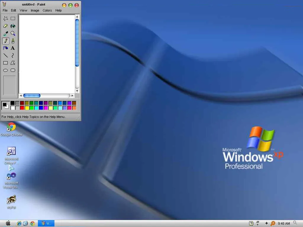Pick the Fill With Color bucket tool
The width and height of the screenshot is (303, 227).
click(x=13, y=26)
